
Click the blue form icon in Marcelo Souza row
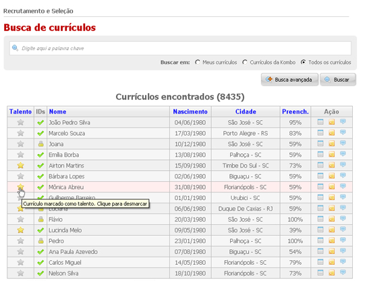pyautogui.click(x=320, y=132)
